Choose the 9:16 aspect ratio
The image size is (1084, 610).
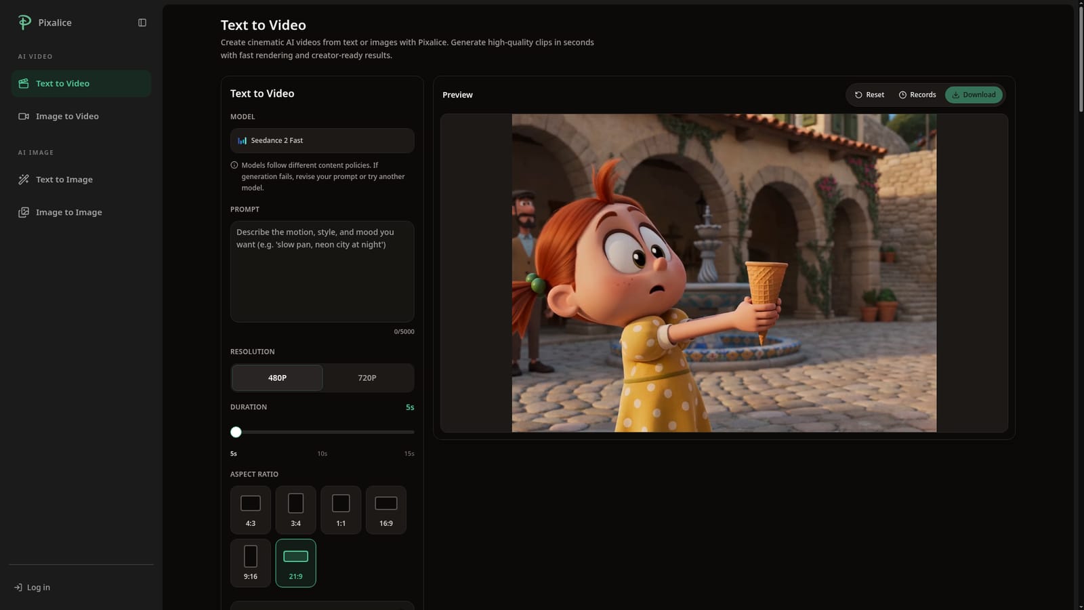click(251, 563)
